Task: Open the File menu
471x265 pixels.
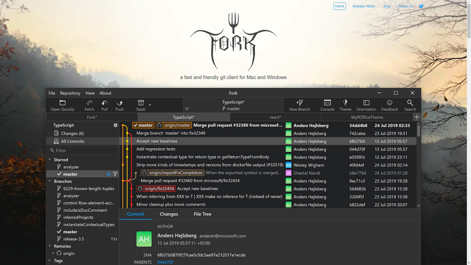Action: pyautogui.click(x=52, y=93)
